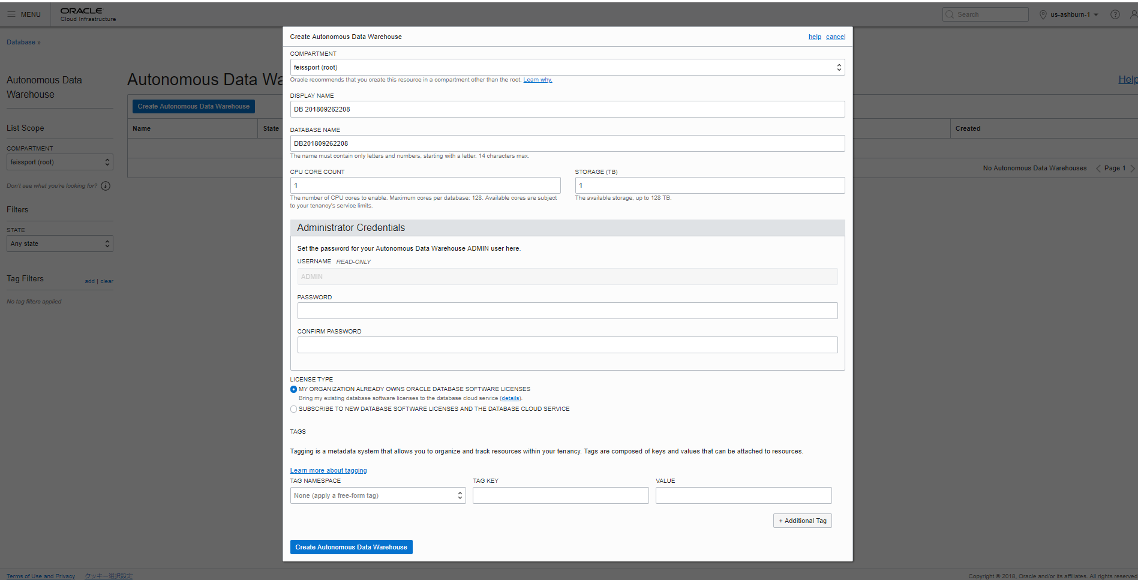Go to next page chevron
The width and height of the screenshot is (1138, 580).
1133,169
